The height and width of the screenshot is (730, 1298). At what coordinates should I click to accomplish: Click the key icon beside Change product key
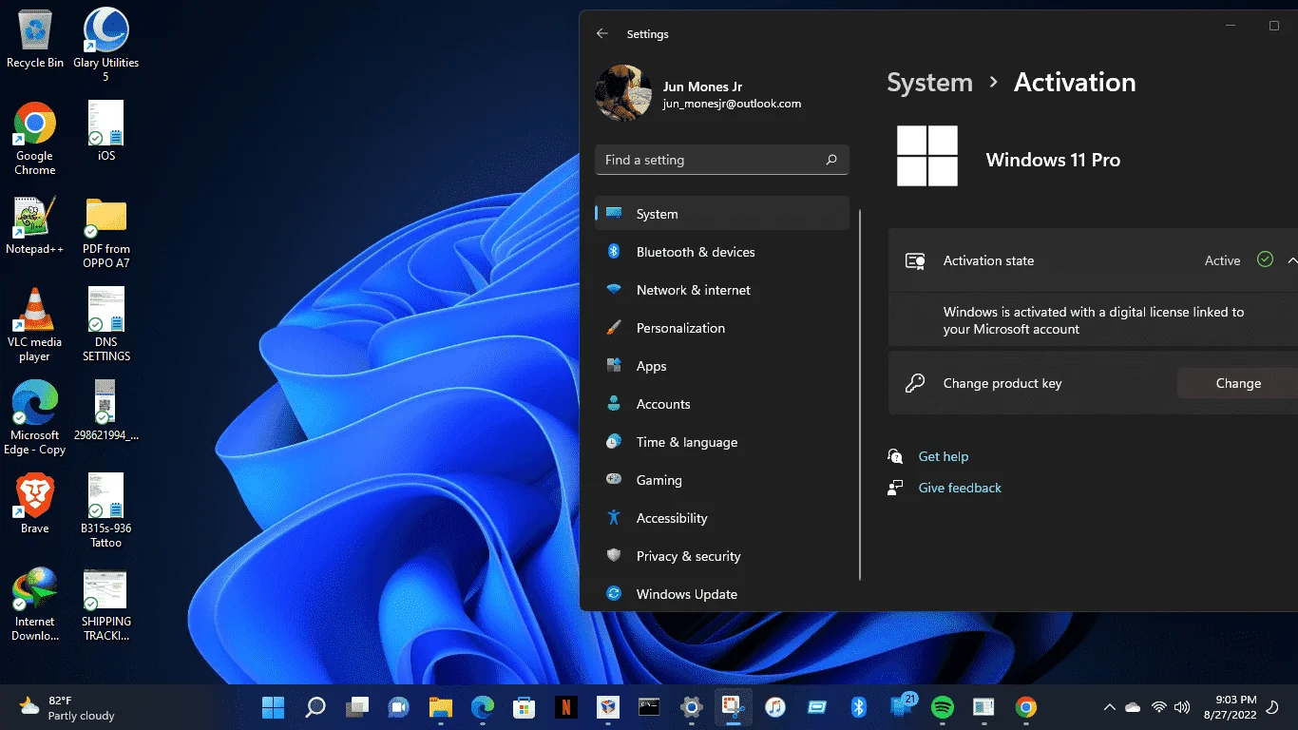(915, 383)
